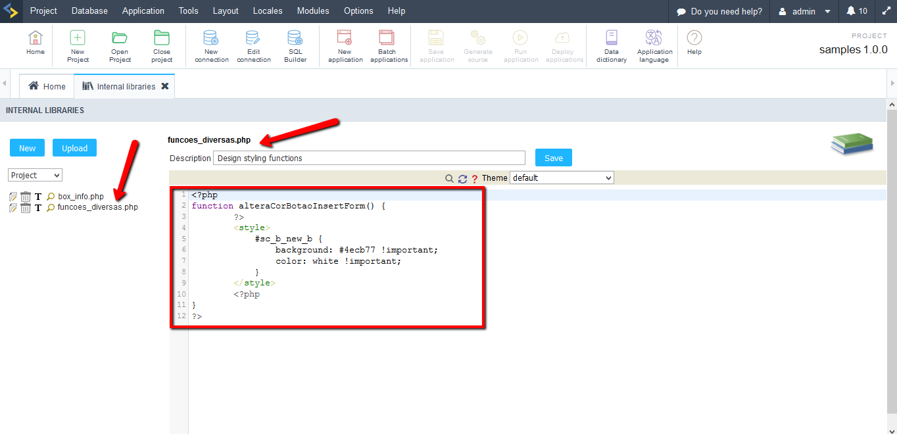Delete funcoes_diversas.php with trash icon

26,208
